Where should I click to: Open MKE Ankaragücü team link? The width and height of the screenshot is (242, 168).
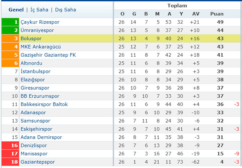click(40, 47)
